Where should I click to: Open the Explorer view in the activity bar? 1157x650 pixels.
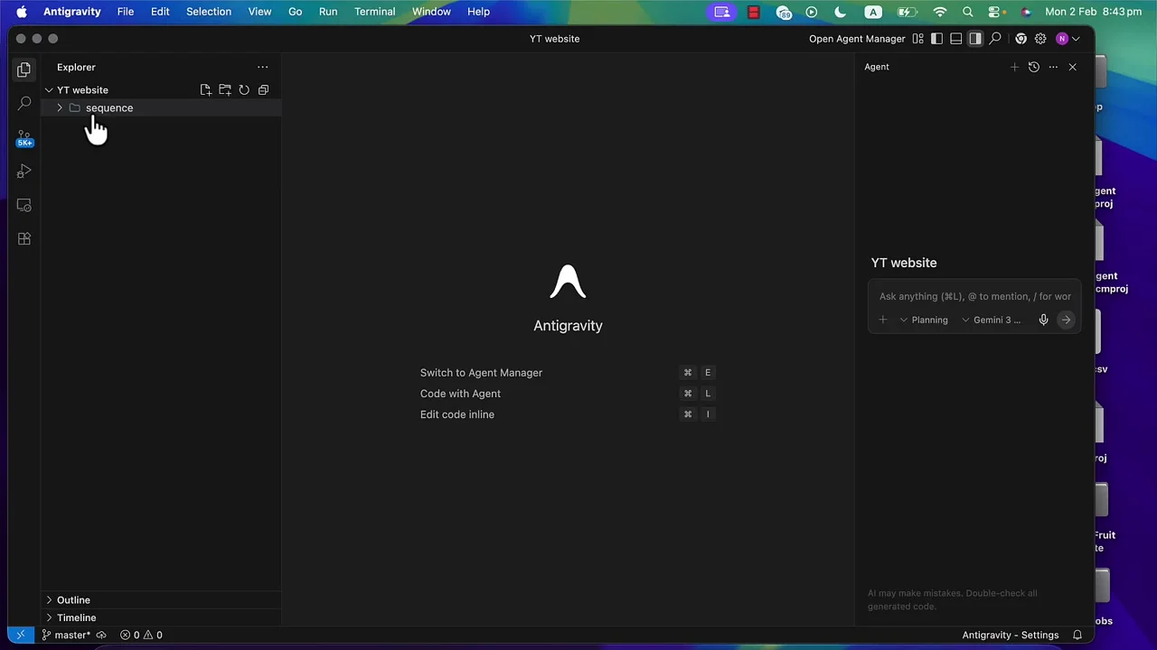click(x=24, y=70)
